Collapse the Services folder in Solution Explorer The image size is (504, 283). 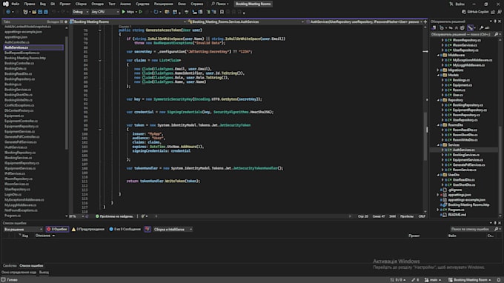tap(438, 145)
